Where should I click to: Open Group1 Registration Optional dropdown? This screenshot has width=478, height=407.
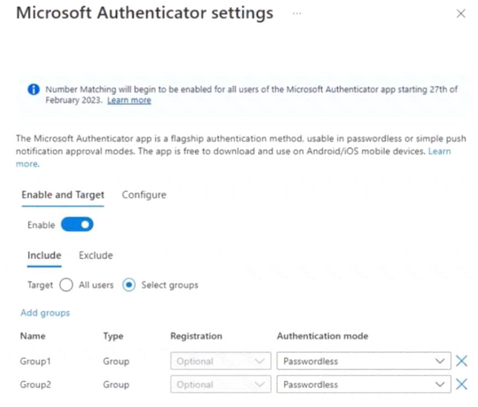click(x=220, y=361)
